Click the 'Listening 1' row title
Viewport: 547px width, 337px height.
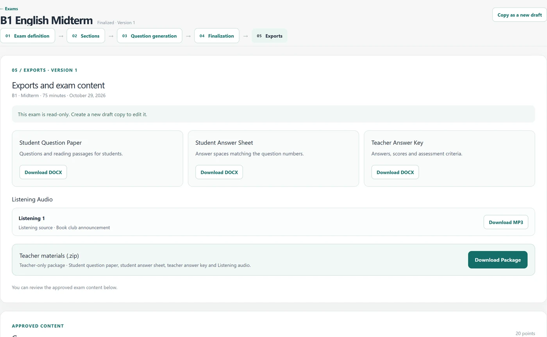pyautogui.click(x=32, y=218)
